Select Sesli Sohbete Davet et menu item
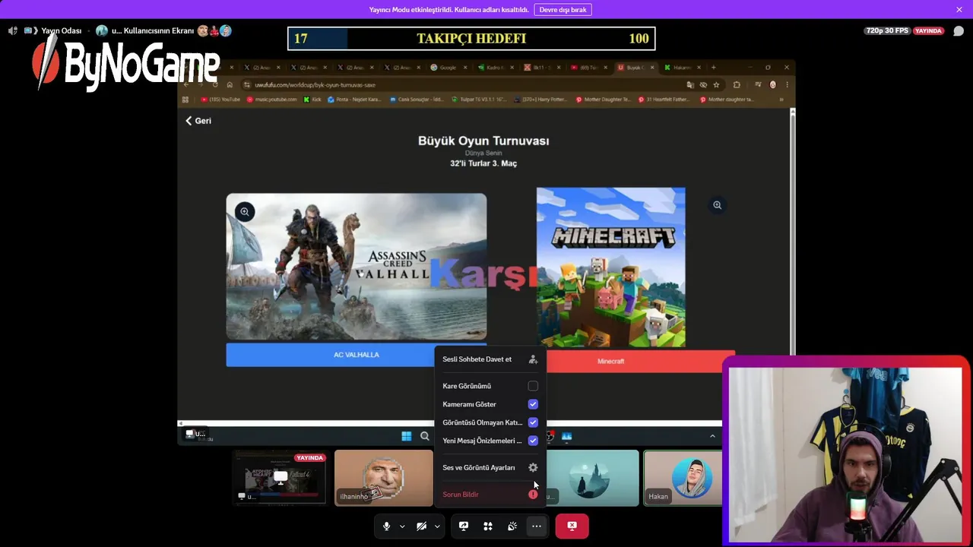 tap(490, 359)
